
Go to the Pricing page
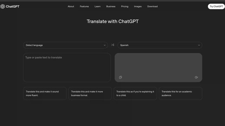125,6
